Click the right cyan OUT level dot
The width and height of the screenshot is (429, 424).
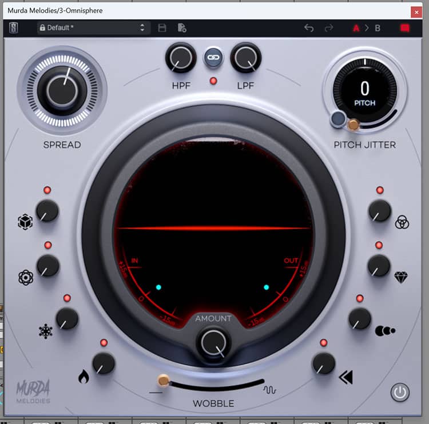tap(266, 287)
